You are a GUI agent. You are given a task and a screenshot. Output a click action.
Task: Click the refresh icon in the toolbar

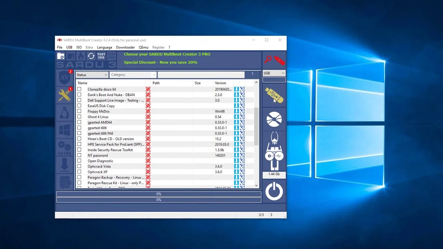(x=91, y=56)
